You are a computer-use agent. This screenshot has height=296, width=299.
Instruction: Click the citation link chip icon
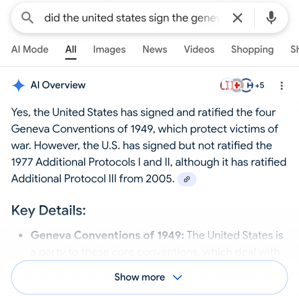click(187, 179)
